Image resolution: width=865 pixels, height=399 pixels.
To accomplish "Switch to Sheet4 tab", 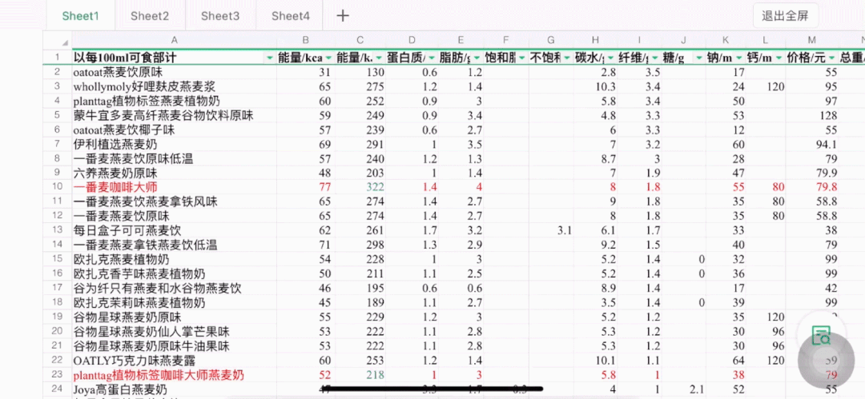I will (291, 16).
